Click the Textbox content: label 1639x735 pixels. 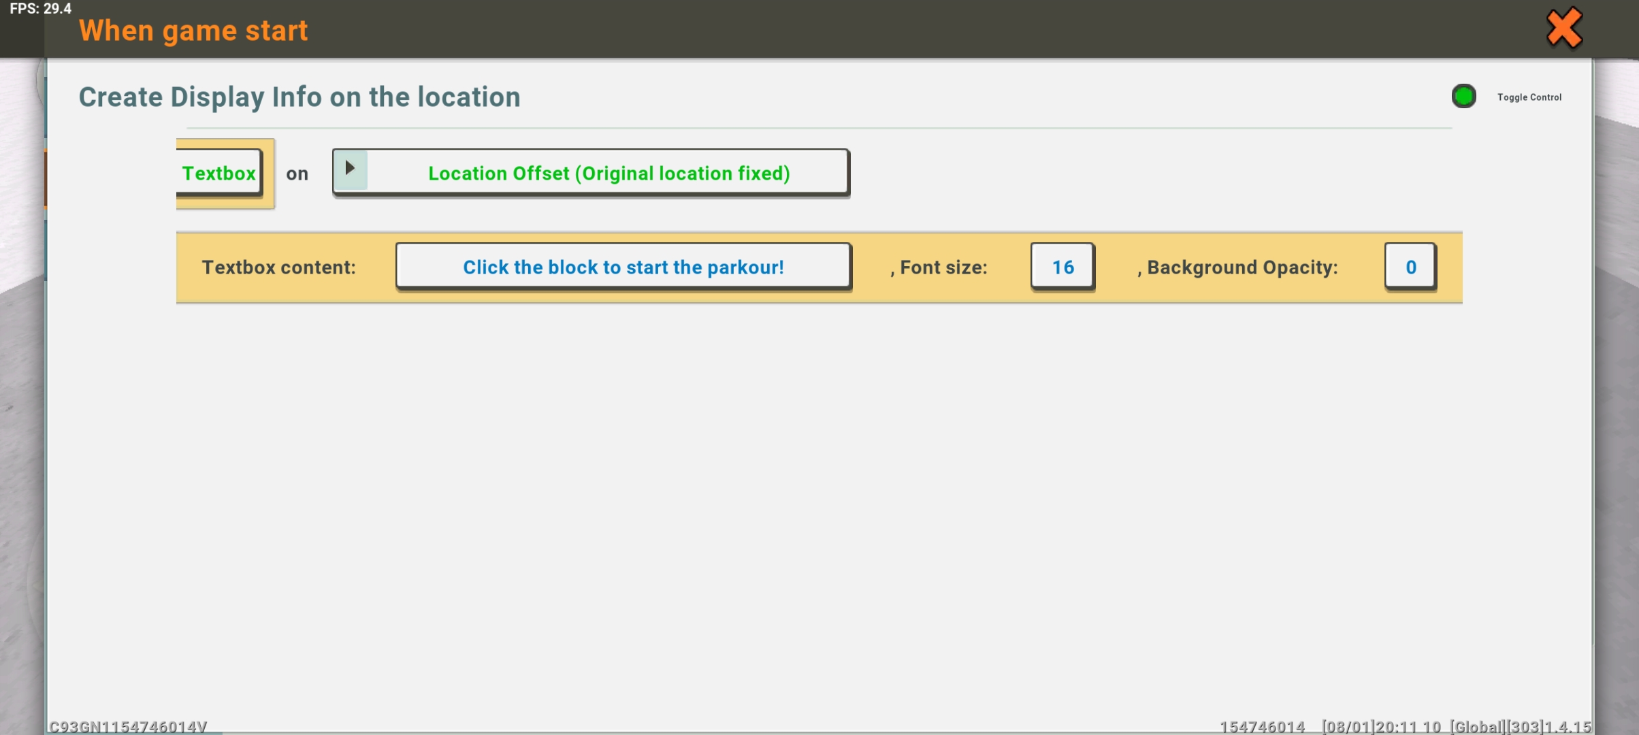[278, 267]
